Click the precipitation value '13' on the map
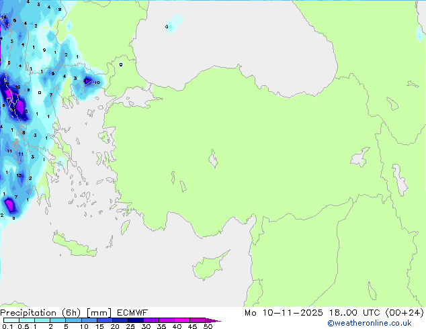Viewport: 426px width, 329px height. [x=19, y=175]
